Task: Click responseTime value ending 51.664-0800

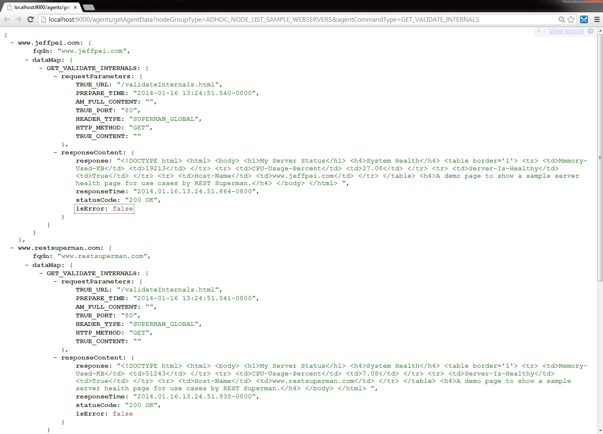Action: 194,191
